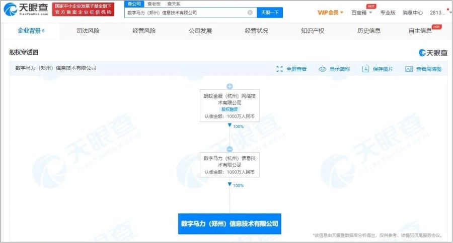453x243 pixels.
Task: Open the 消息中心 link
Action: point(413,13)
